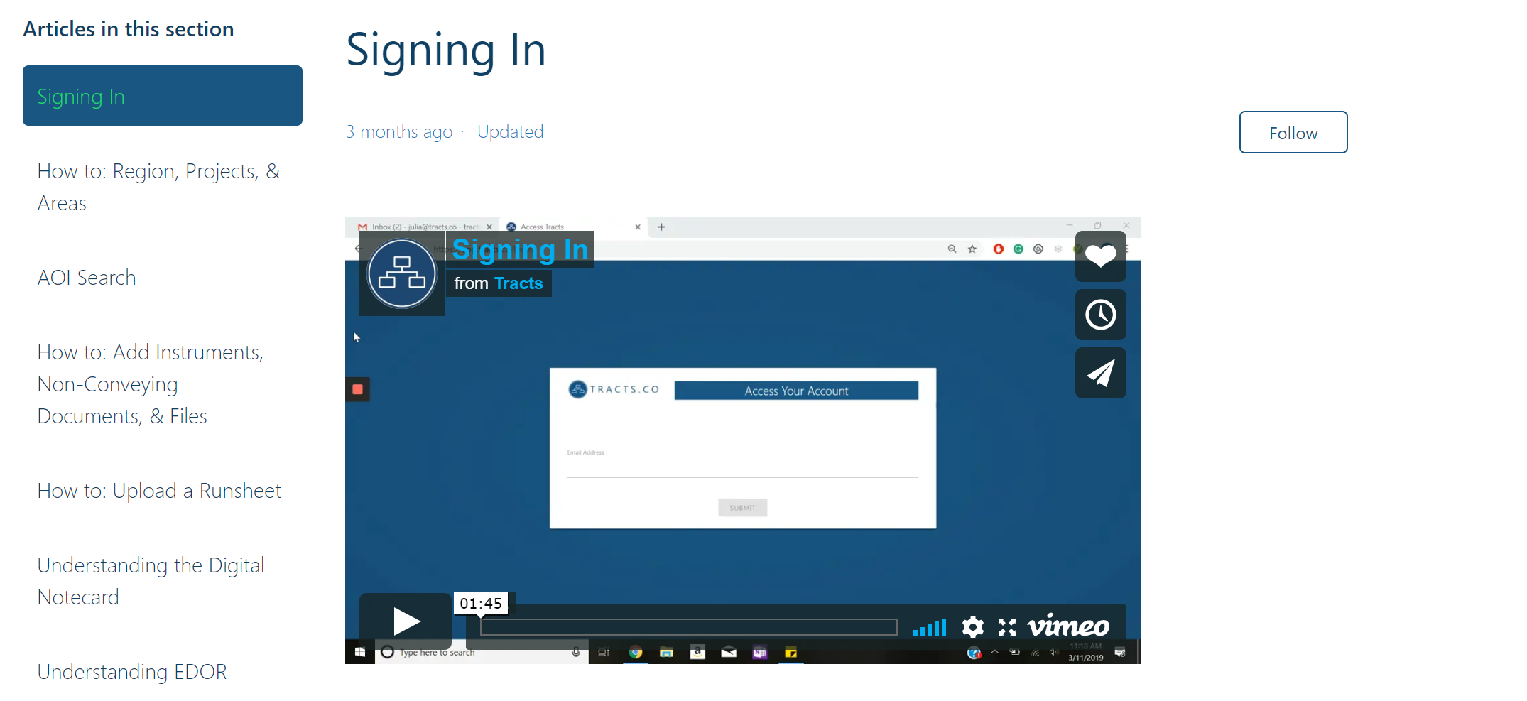Adjust volume using the volume bars

[x=930, y=628]
